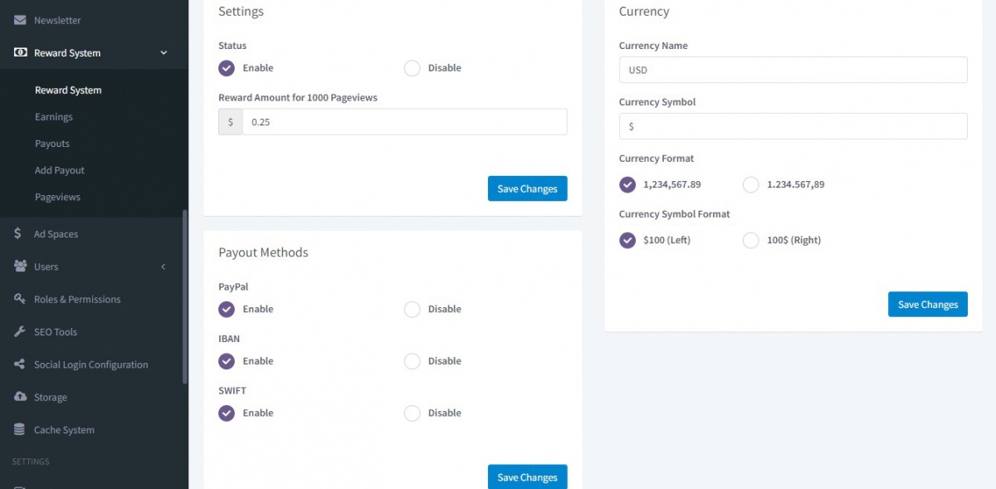
Task: Click the Social Login share icon
Action: (19, 364)
